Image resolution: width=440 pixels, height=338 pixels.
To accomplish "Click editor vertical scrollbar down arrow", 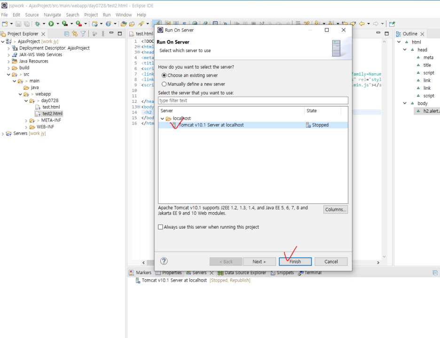I will (x=384, y=257).
